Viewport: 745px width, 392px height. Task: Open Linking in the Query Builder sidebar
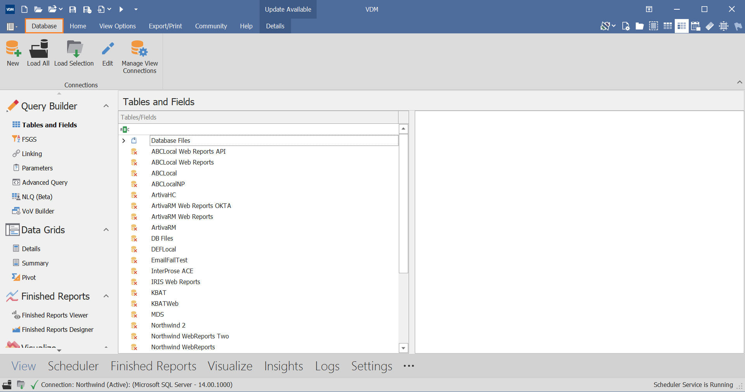32,154
